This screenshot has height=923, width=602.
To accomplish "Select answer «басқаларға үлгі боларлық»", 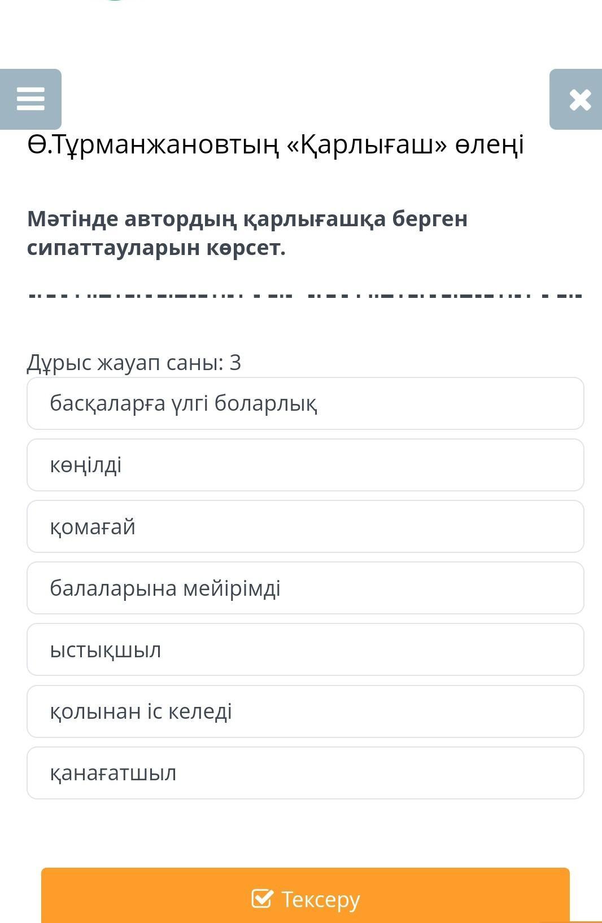I will [305, 403].
